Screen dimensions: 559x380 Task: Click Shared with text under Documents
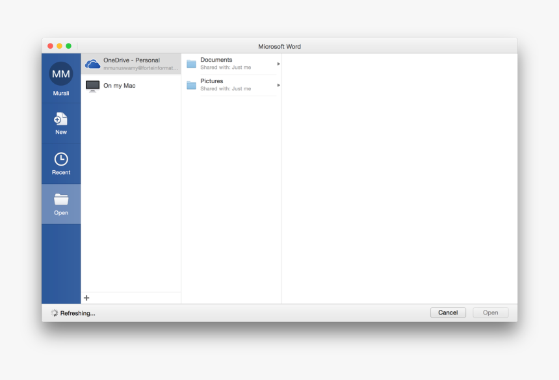coord(226,68)
